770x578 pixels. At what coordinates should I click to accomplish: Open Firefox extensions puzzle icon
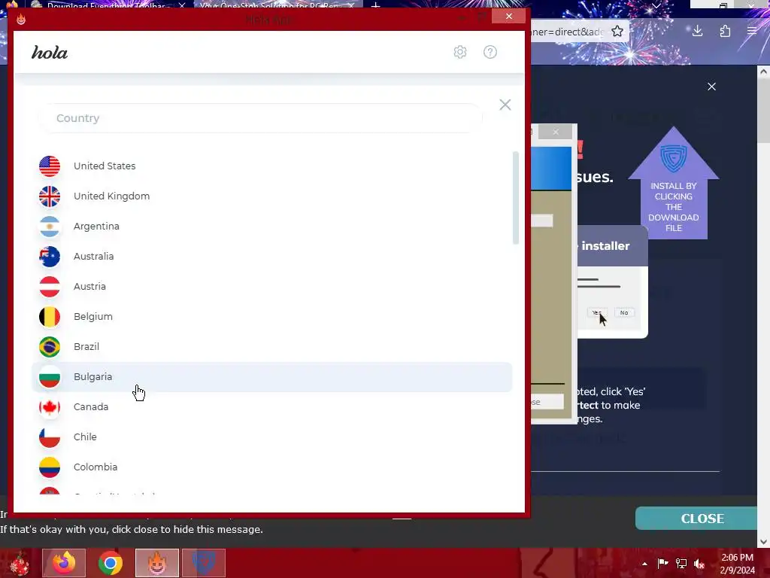(x=725, y=32)
